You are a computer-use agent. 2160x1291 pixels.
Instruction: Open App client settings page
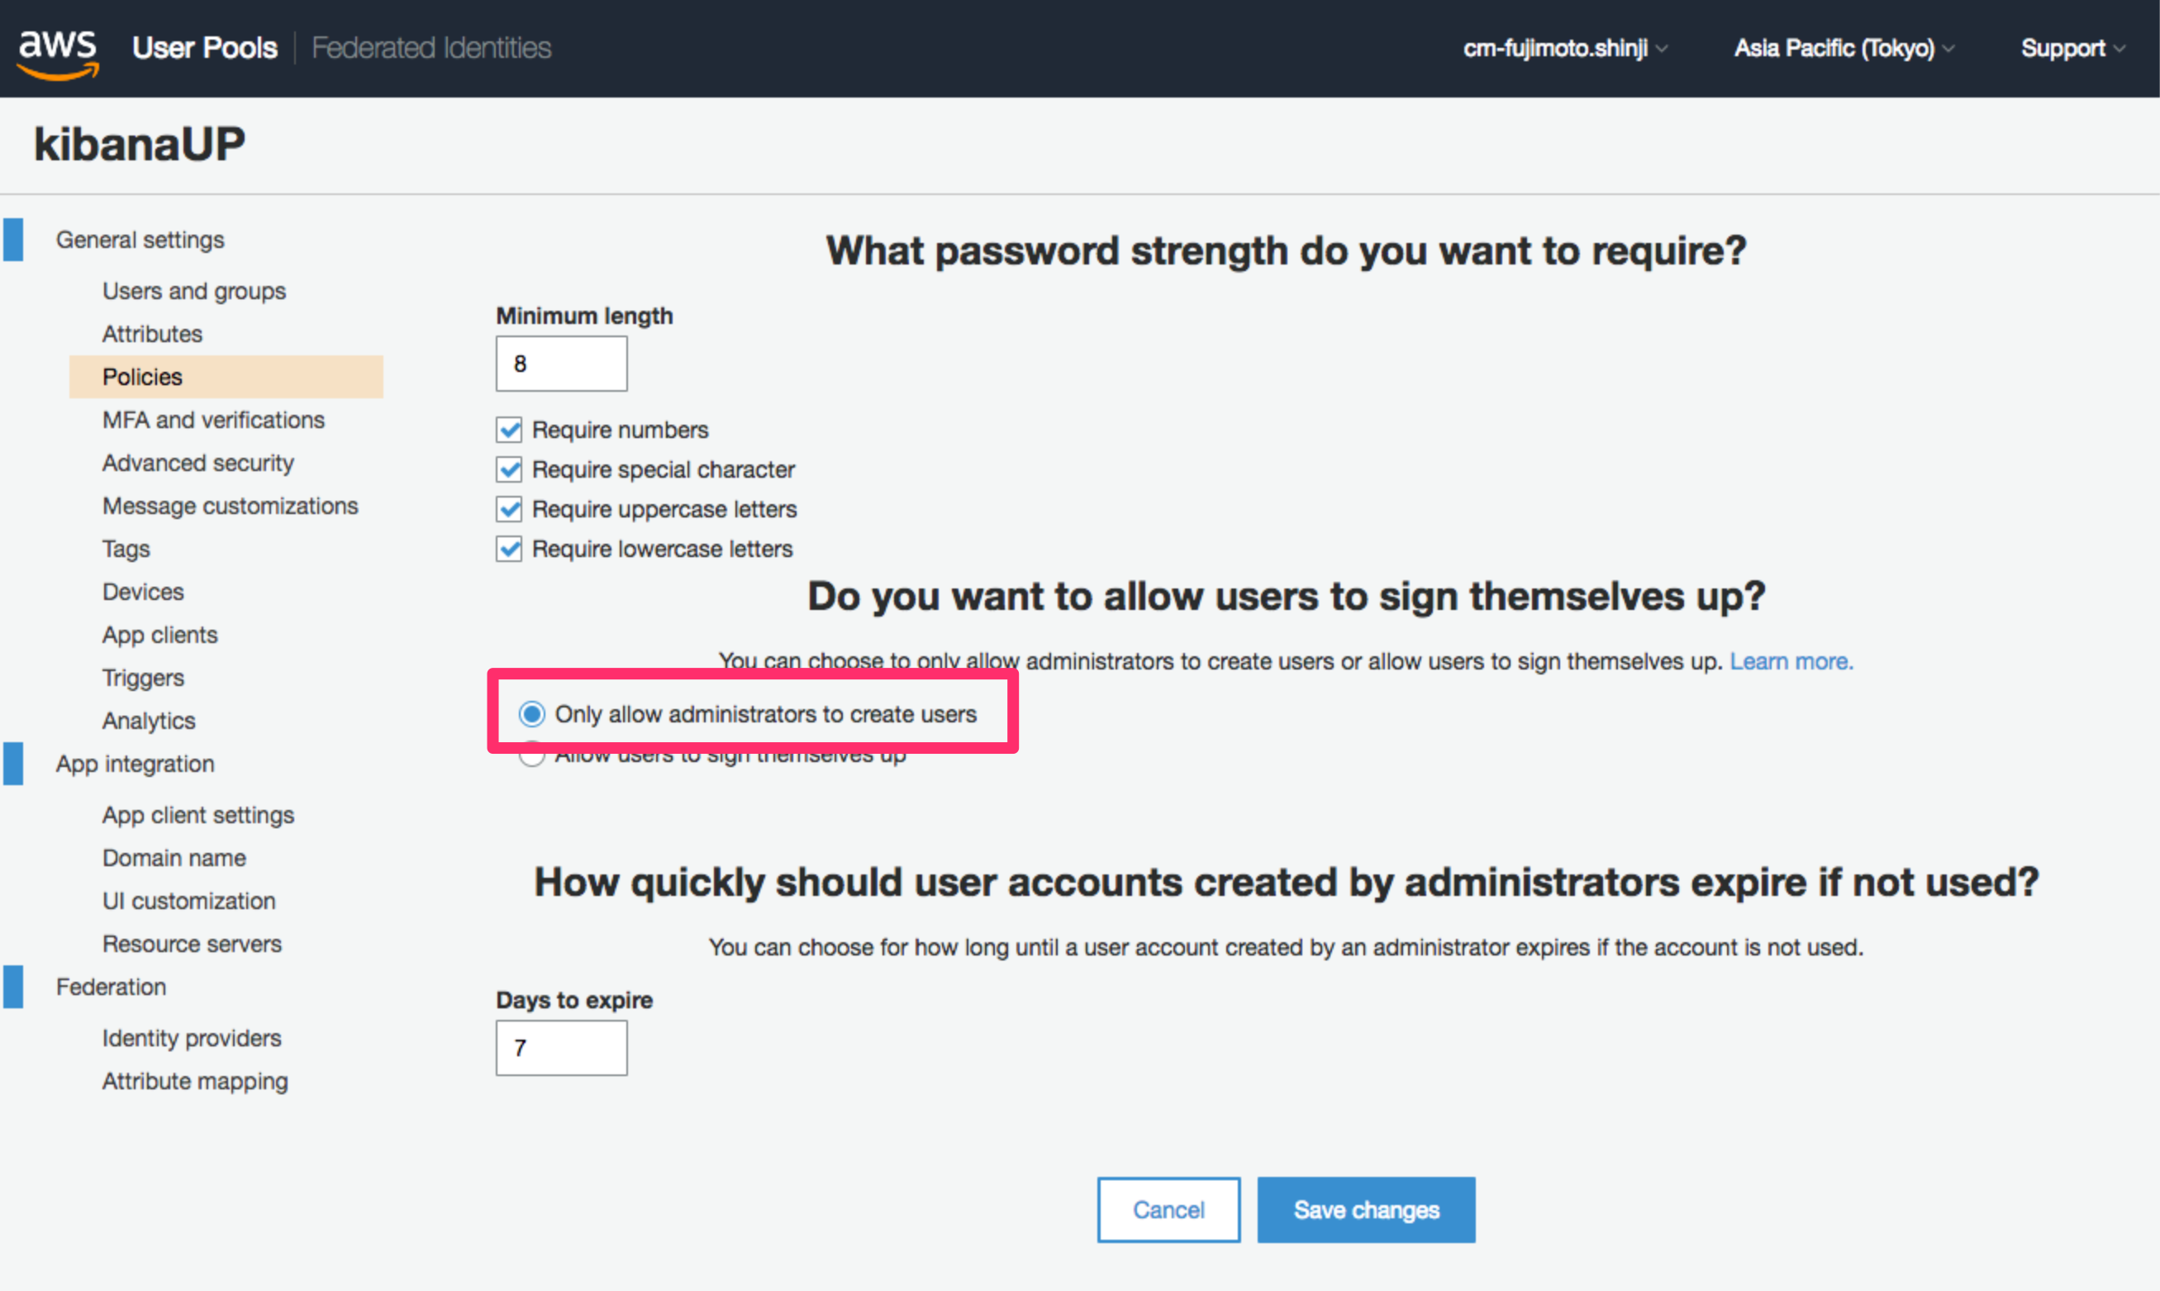(x=198, y=815)
